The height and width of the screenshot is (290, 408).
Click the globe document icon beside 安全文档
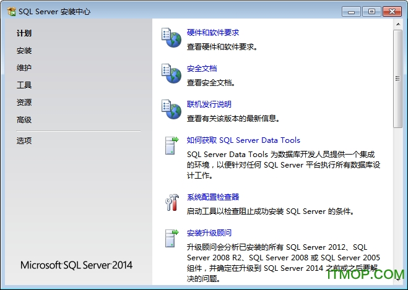171,74
